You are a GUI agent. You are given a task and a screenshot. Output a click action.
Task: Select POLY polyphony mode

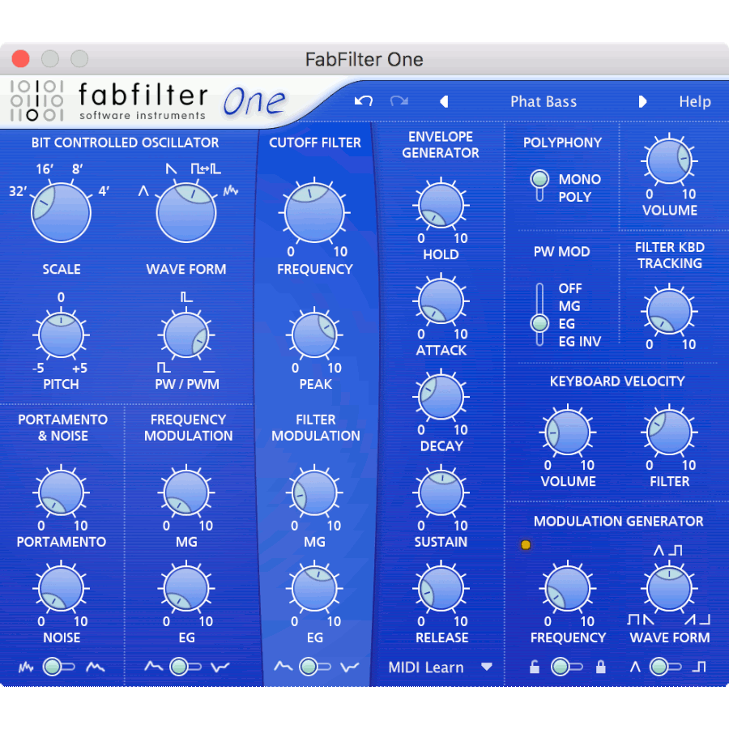tap(574, 197)
